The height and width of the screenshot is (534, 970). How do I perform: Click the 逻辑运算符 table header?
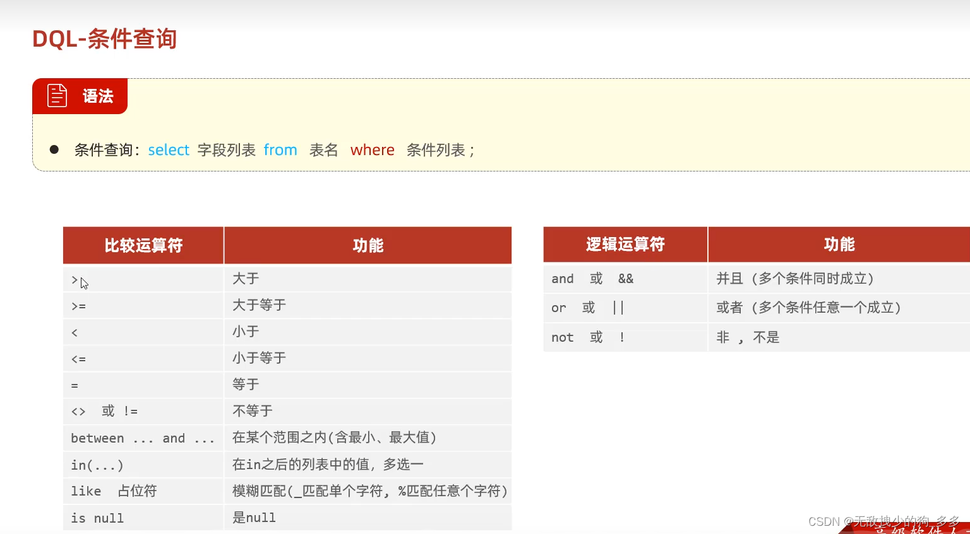tap(625, 244)
